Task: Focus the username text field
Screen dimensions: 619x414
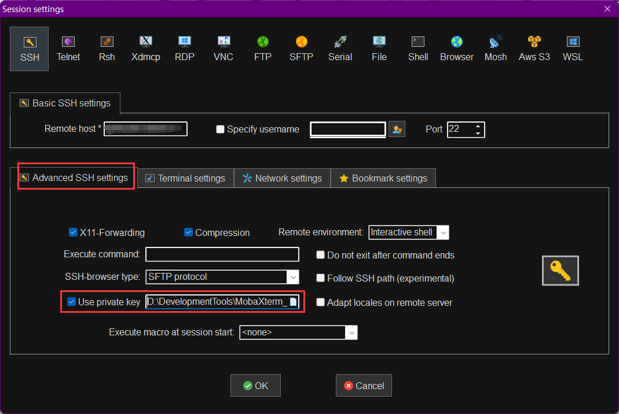Action: click(x=348, y=130)
